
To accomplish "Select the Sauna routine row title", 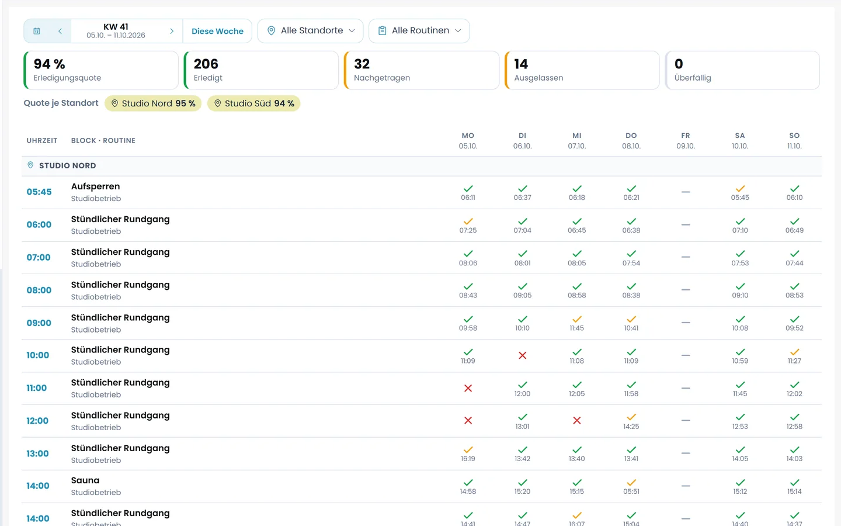I will click(85, 480).
